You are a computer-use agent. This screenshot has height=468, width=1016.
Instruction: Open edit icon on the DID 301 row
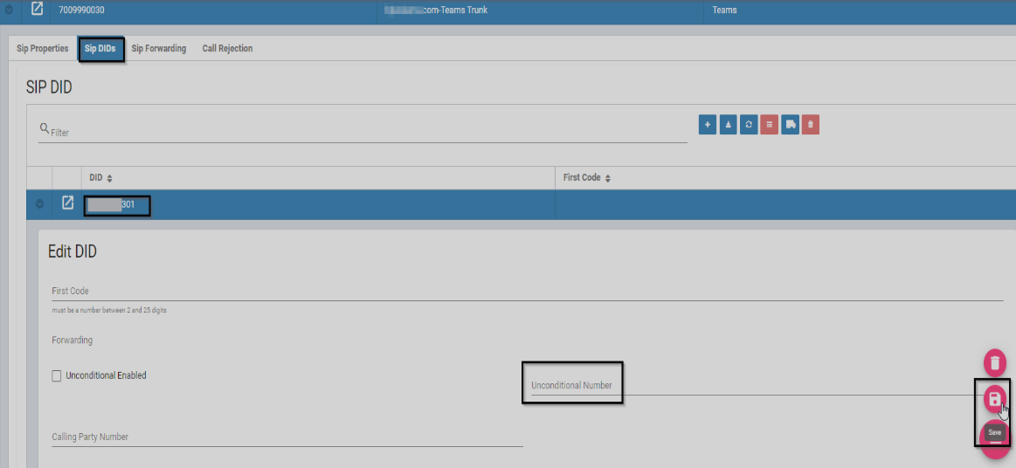coord(68,203)
